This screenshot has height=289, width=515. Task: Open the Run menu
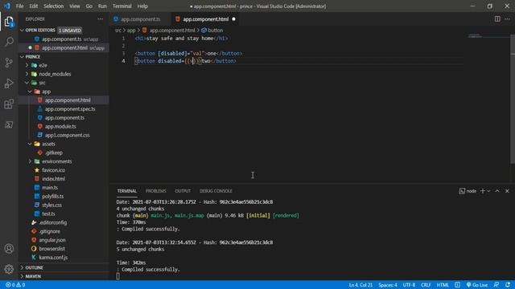point(102,6)
